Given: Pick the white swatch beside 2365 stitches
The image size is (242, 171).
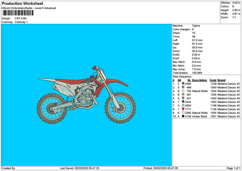Looking at the screenshot, I should pos(183,113).
